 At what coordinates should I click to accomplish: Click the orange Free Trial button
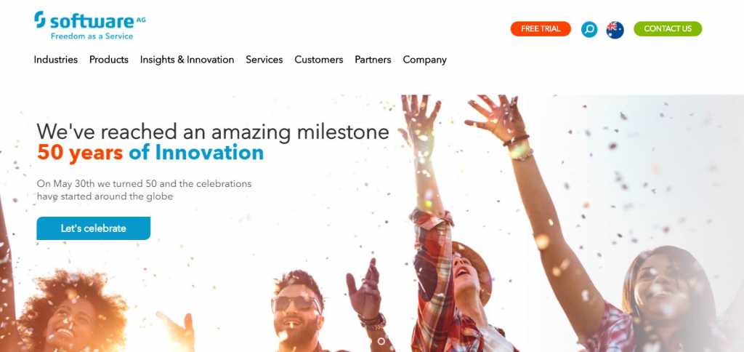[x=541, y=28]
